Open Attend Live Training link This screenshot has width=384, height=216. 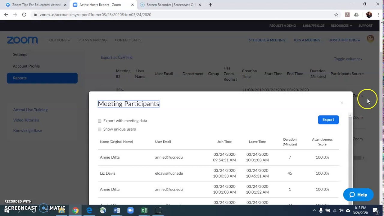[x=30, y=110]
